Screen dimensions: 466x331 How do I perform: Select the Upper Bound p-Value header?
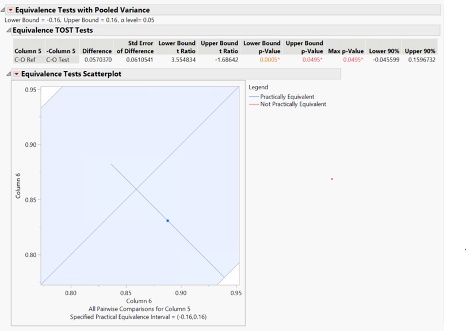(304, 47)
